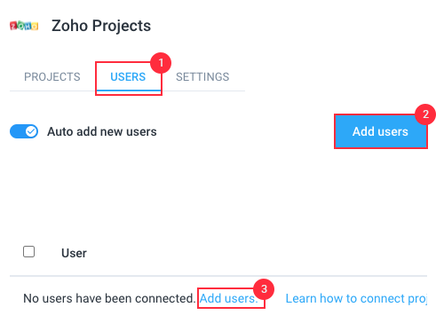This screenshot has height=323, width=436.
Task: Click the red step badge numbered 2
Action: [x=425, y=114]
